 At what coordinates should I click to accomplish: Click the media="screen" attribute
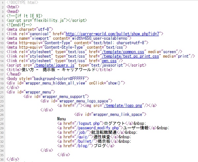tap(163, 52)
